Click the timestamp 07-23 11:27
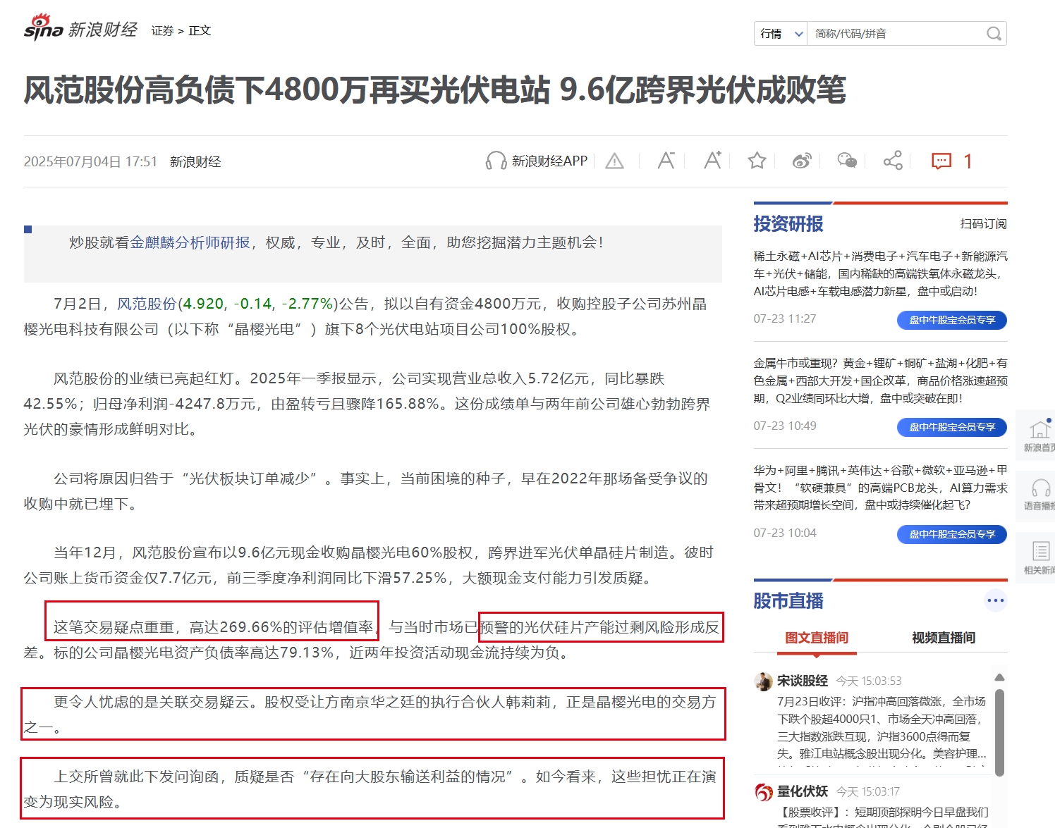The width and height of the screenshot is (1055, 828). 785,319
